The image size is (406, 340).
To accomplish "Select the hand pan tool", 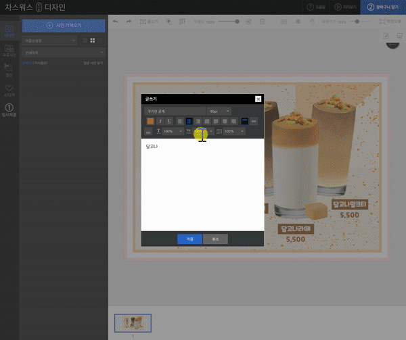I will [x=312, y=22].
